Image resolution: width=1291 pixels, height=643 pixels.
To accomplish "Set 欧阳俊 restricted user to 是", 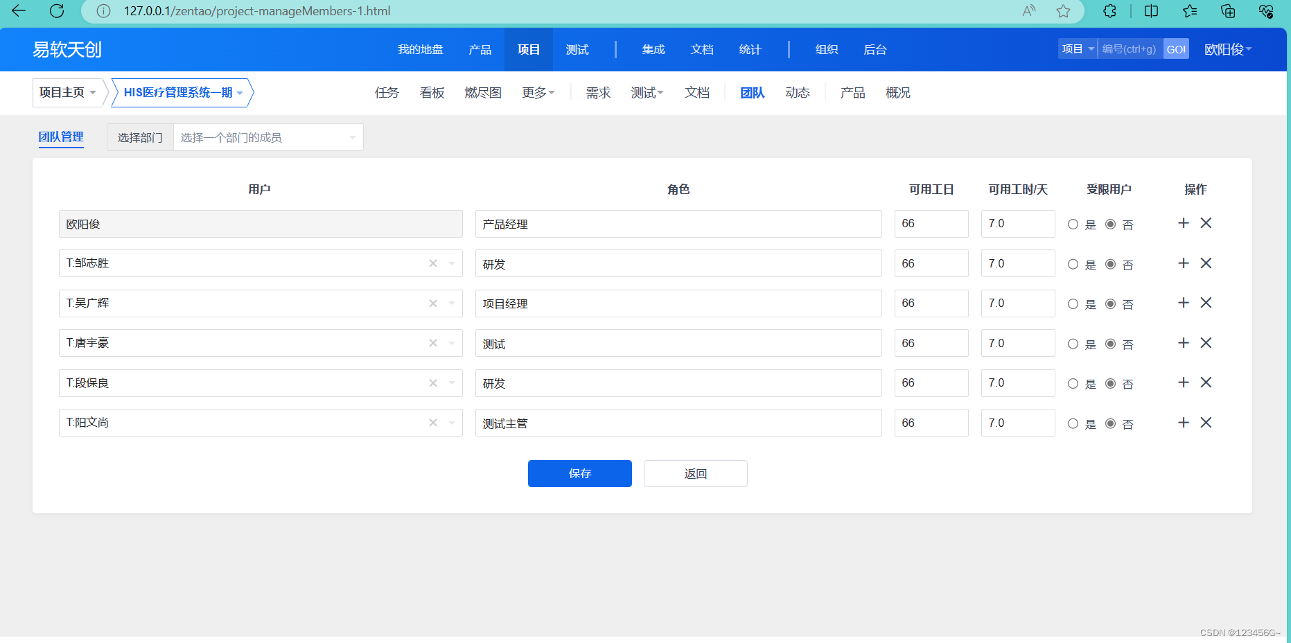I will click(1073, 224).
